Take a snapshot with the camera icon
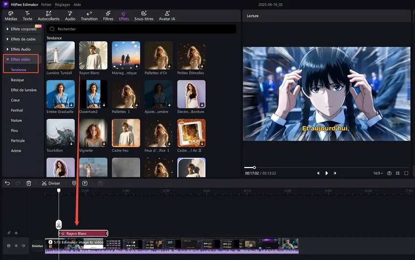 coord(389,173)
